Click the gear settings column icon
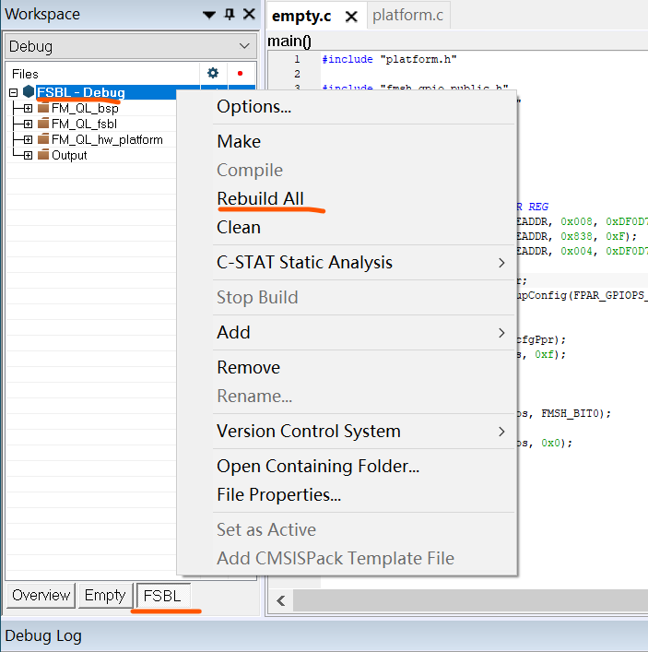The image size is (648, 652). point(213,73)
